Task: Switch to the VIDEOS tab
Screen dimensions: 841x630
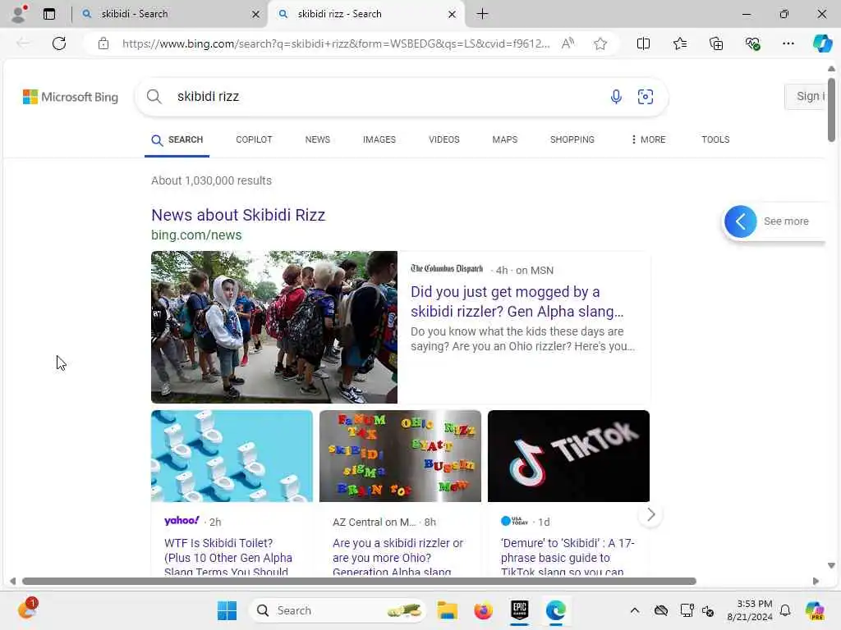Action: 444,139
